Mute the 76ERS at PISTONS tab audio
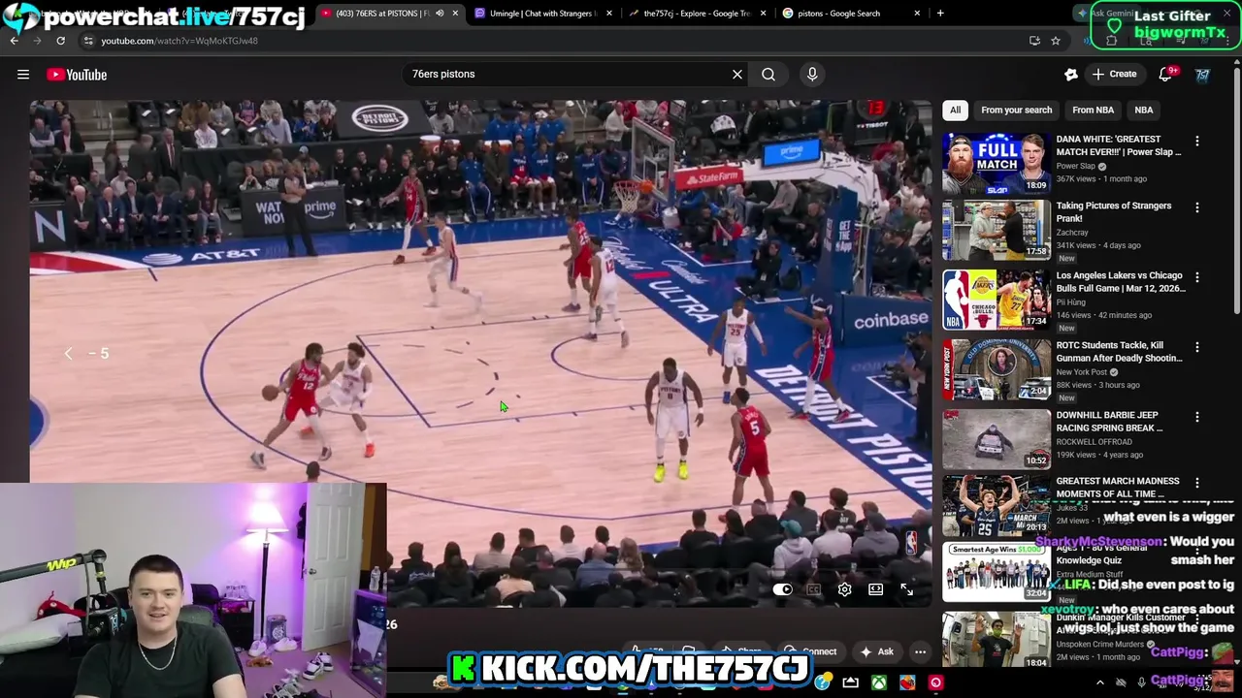 coord(440,14)
